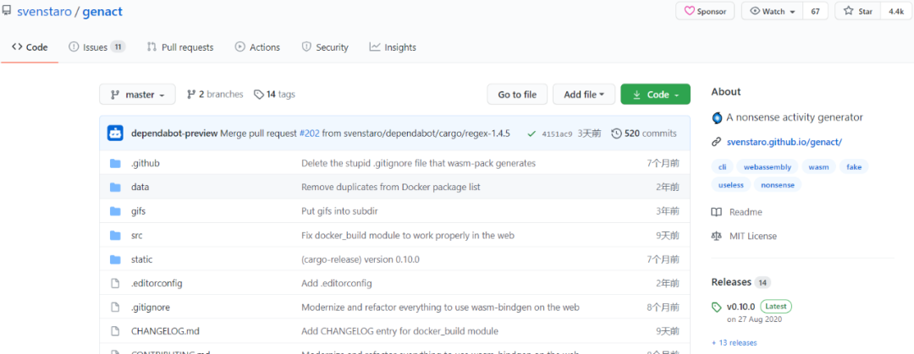This screenshot has width=914, height=354.
Task: Open the Releases heading link
Action: click(x=741, y=282)
